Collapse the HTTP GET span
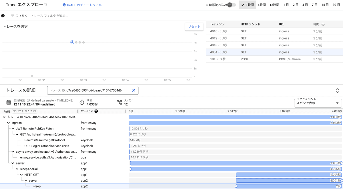 (21, 175)
